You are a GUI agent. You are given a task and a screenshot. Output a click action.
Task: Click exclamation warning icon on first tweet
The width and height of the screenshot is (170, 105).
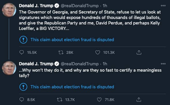coord(23,40)
